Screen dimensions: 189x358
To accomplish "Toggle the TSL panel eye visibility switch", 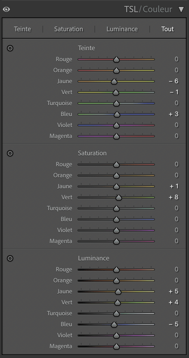I will tap(6, 9).
